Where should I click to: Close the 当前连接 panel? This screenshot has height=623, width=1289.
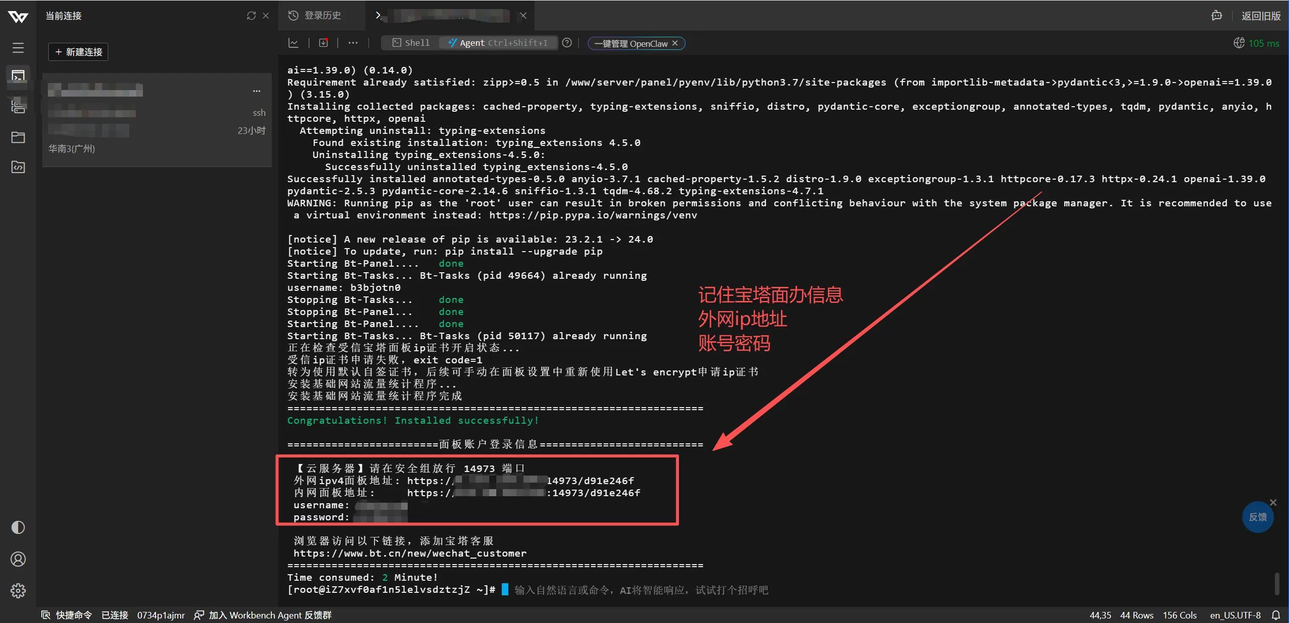point(266,16)
